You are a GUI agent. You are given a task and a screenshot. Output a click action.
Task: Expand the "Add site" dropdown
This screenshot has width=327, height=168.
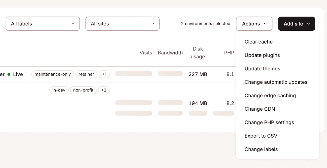pos(296,24)
